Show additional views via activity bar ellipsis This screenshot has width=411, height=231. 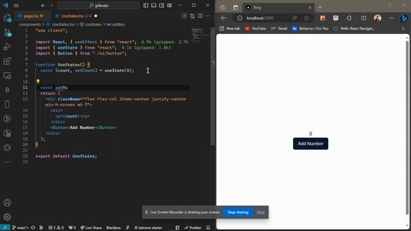point(7,162)
